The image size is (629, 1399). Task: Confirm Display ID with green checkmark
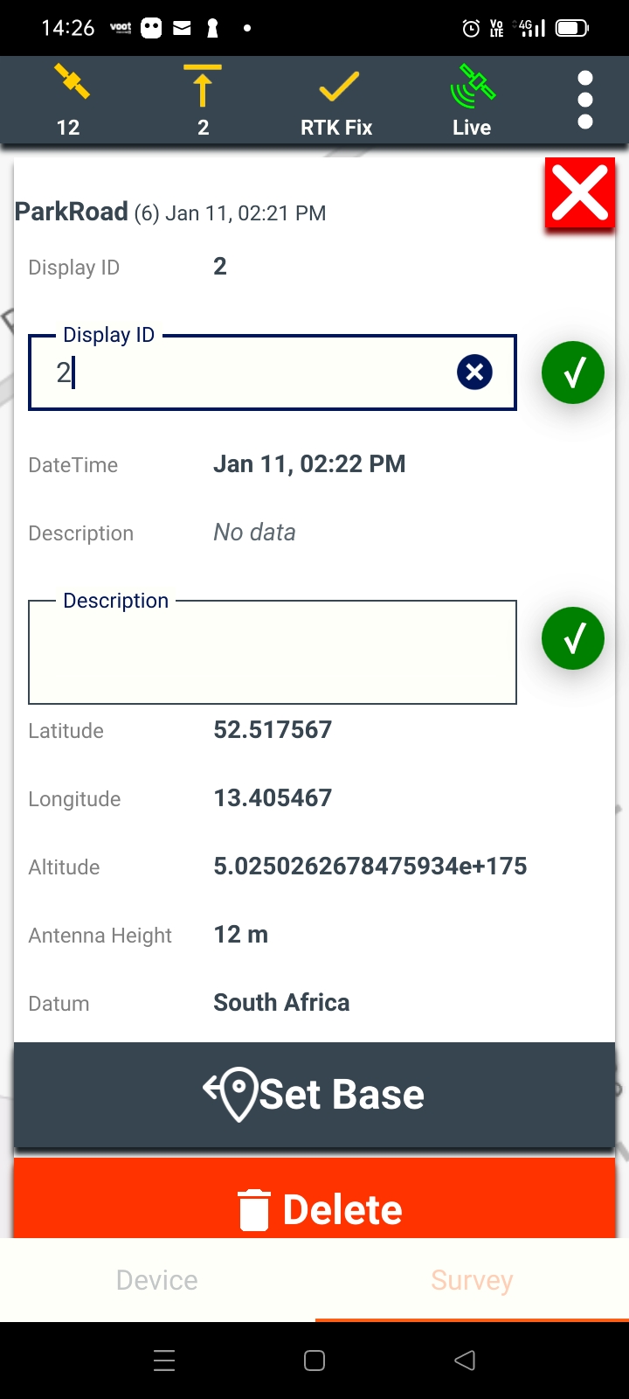click(x=573, y=373)
